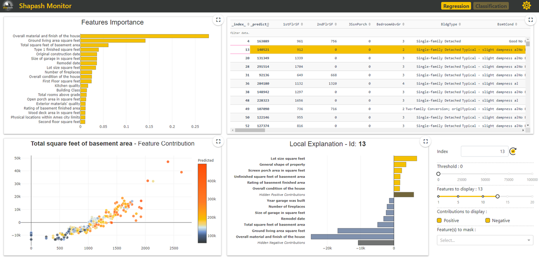The width and height of the screenshot is (539, 261).
Task: Click the Hidden Negative Contributions bar
Action: pos(376,243)
